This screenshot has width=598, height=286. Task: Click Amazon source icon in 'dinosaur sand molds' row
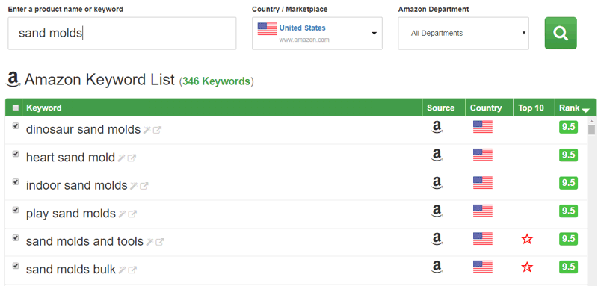tap(437, 127)
